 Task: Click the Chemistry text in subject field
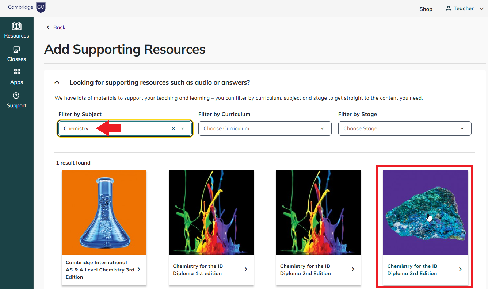point(76,128)
